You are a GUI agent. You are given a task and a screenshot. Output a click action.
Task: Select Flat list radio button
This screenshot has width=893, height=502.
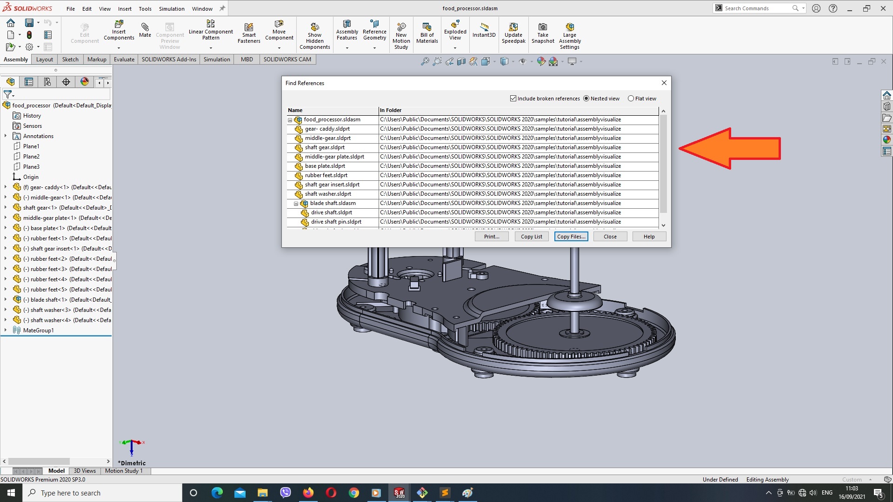[631, 98]
